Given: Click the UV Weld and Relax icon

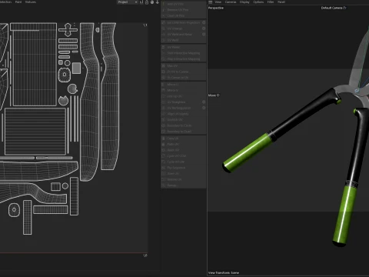Looking at the screenshot, I should coord(163,35).
